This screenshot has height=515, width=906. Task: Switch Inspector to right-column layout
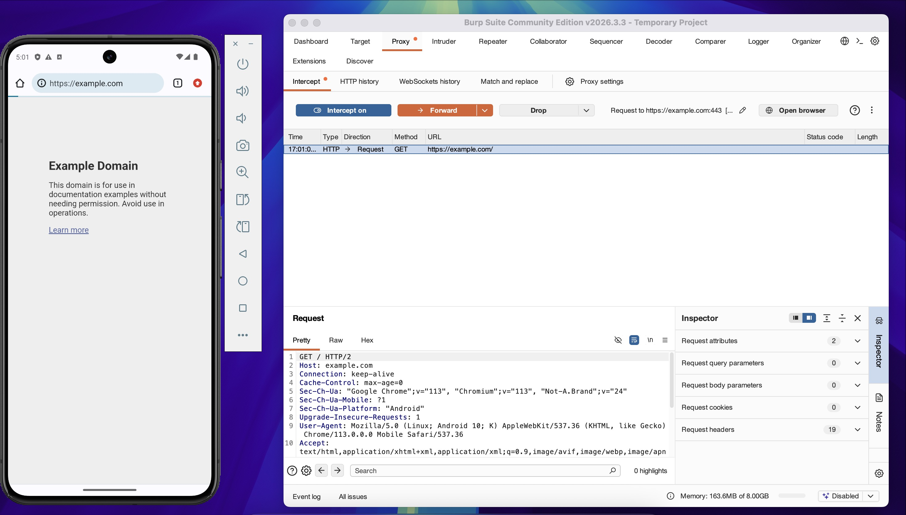809,318
